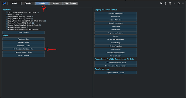
Task: Open the settings gear icon
Action: [x=170, y=3]
